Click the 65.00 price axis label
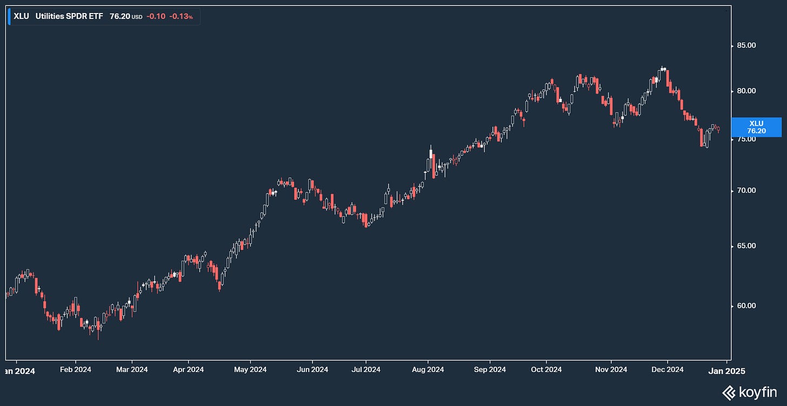Image resolution: width=787 pixels, height=406 pixels. pyautogui.click(x=748, y=246)
